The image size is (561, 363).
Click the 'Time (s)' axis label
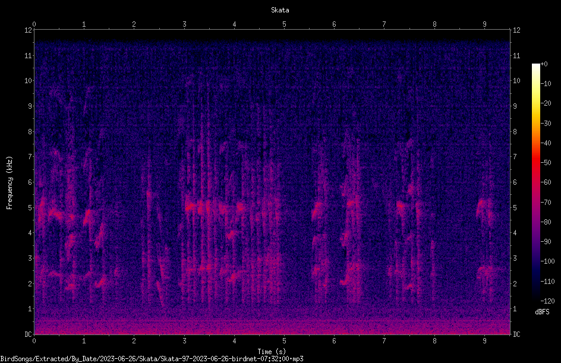tap(272, 352)
